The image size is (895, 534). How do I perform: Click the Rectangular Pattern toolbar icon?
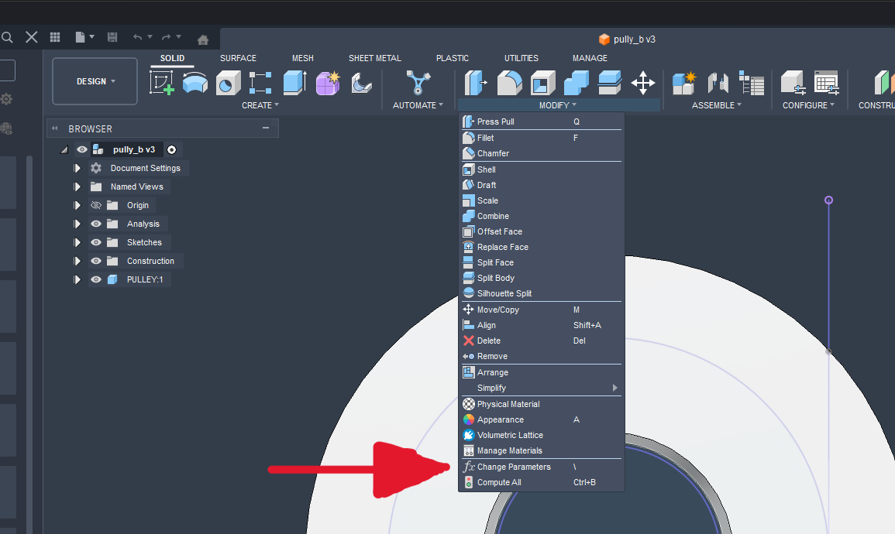point(260,83)
